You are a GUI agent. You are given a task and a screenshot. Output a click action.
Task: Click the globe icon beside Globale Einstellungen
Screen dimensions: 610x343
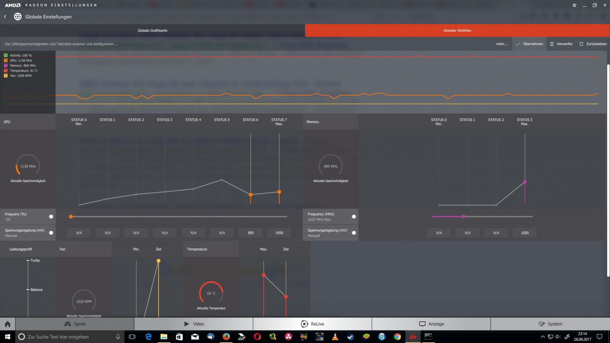[x=18, y=17]
